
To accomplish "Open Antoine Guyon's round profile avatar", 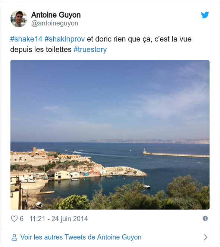I will (x=19, y=19).
